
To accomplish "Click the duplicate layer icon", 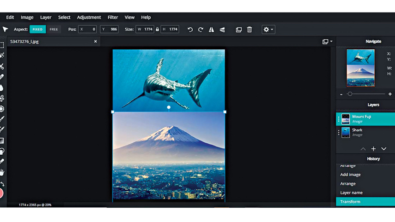I will pos(239,29).
